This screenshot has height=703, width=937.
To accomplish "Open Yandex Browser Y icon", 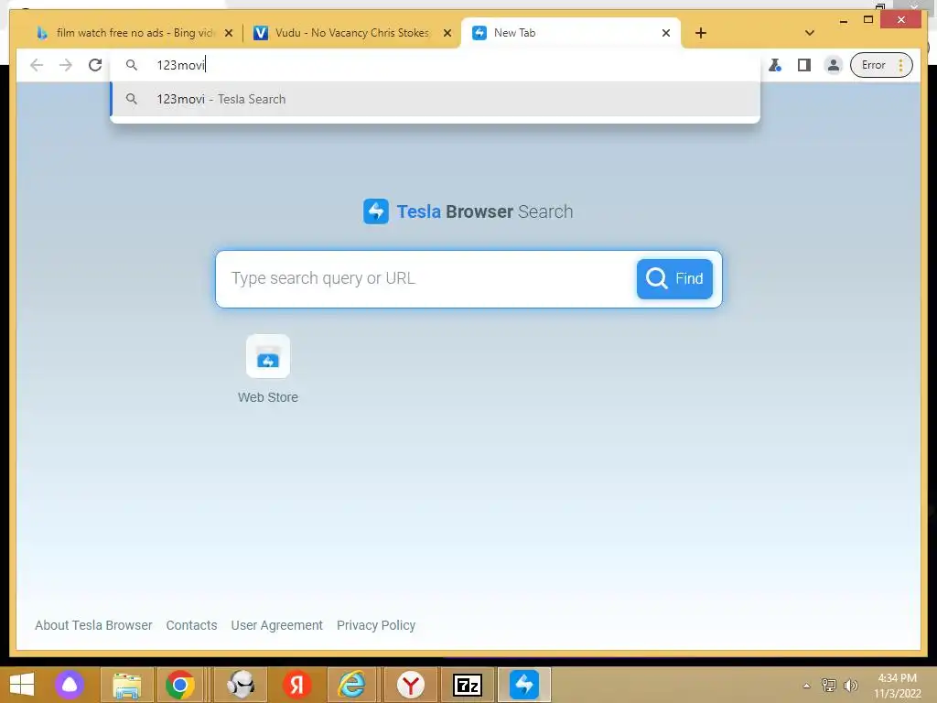I will (411, 685).
